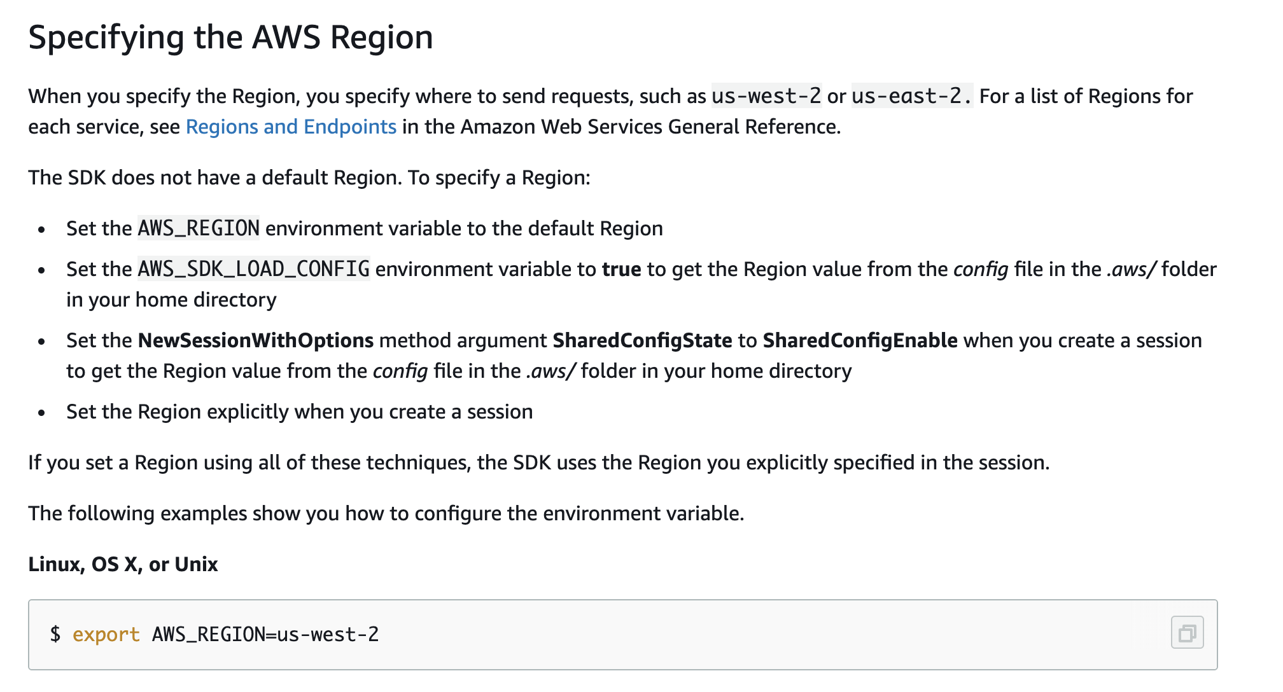Click the sentence The SDK does not have a default Region
The width and height of the screenshot is (1283, 692).
click(x=214, y=177)
